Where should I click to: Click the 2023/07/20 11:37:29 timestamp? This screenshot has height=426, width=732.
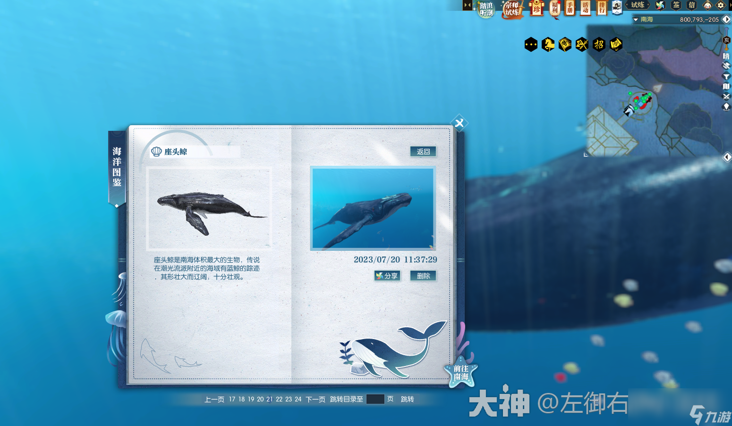click(x=395, y=260)
